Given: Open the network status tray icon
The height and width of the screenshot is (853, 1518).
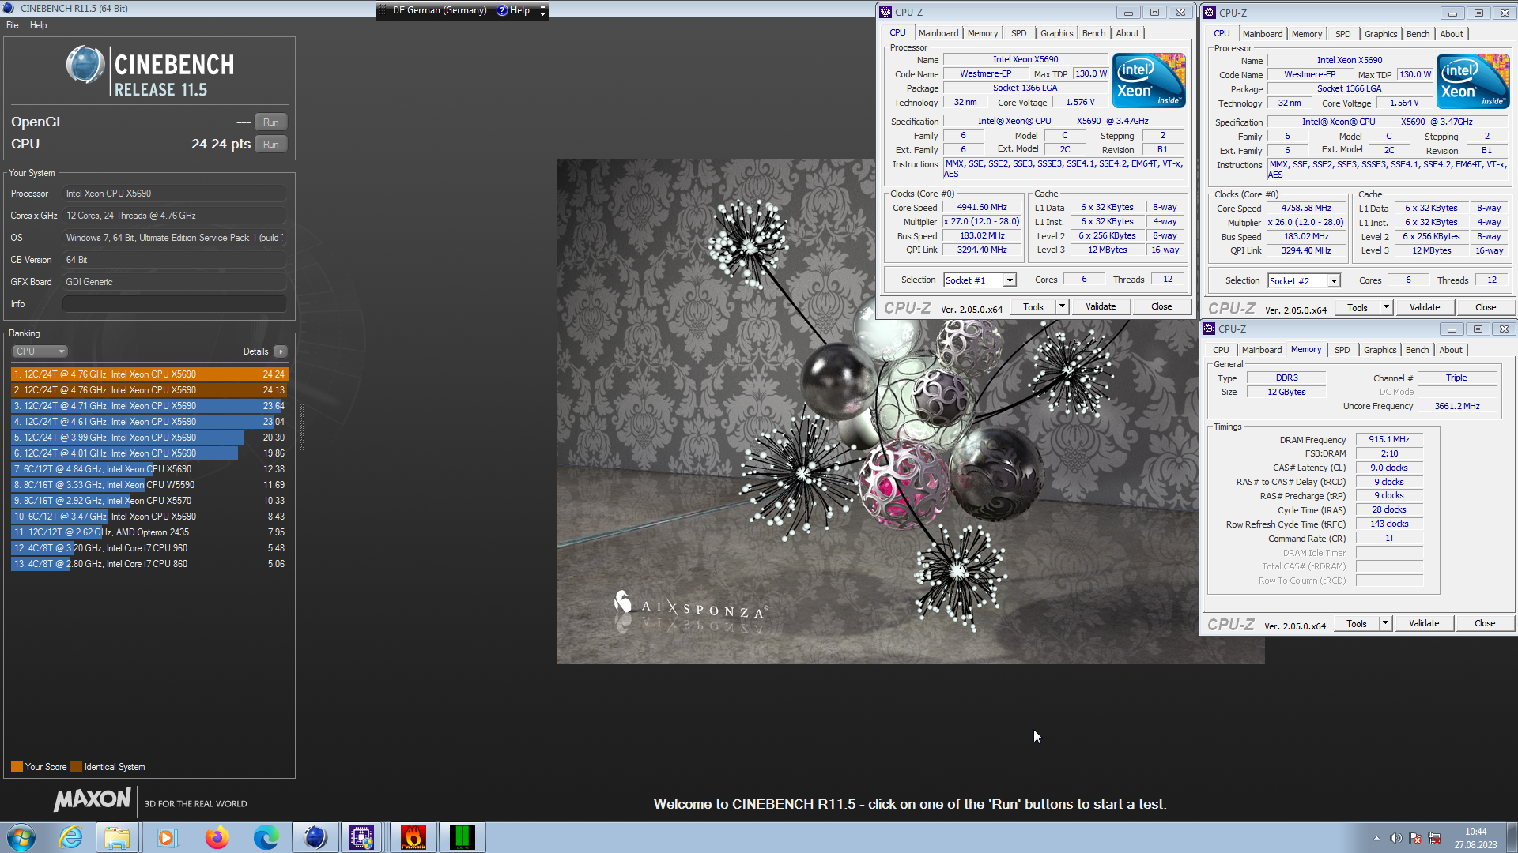Looking at the screenshot, I should 1434,838.
